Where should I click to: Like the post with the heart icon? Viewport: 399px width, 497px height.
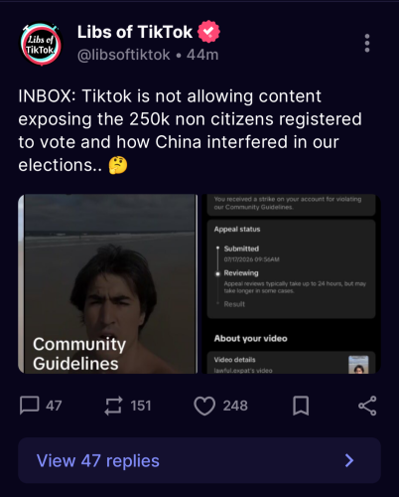pyautogui.click(x=204, y=406)
